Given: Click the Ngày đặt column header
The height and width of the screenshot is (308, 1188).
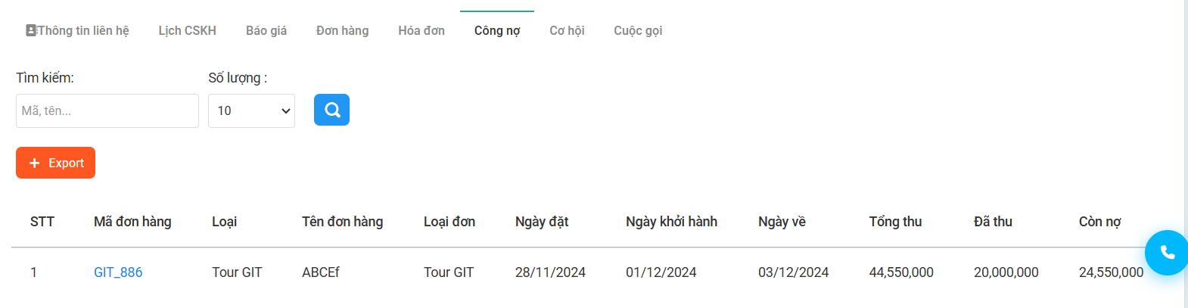Looking at the screenshot, I should (x=542, y=222).
